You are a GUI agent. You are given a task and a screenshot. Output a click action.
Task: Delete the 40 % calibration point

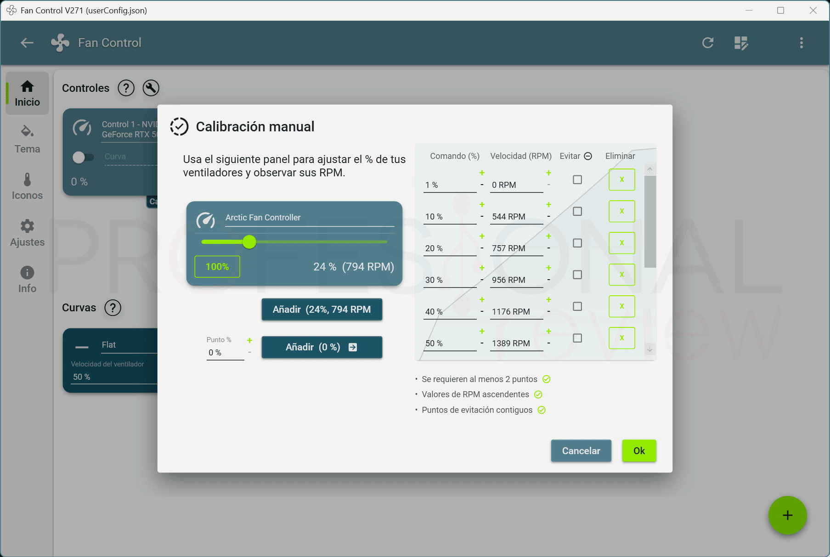(622, 306)
